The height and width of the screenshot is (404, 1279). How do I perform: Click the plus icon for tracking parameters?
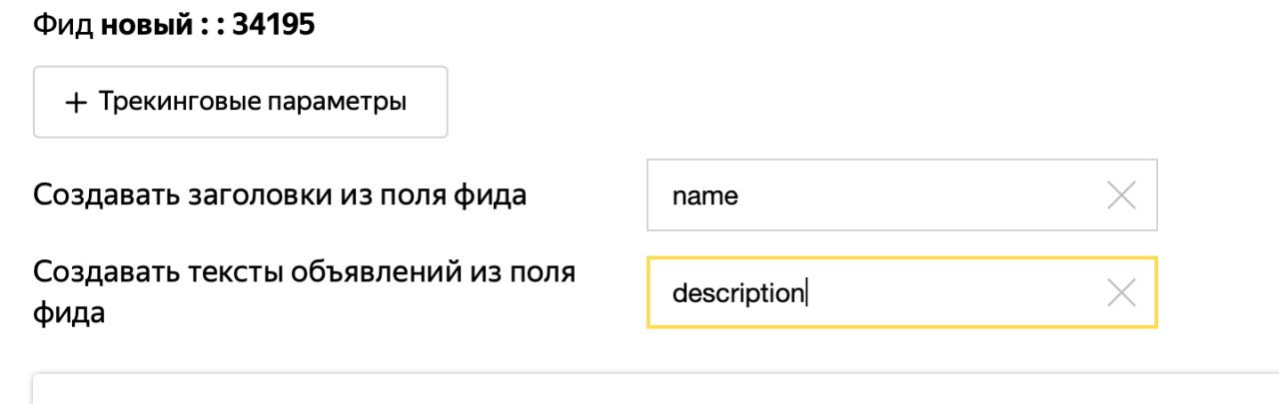point(76,103)
